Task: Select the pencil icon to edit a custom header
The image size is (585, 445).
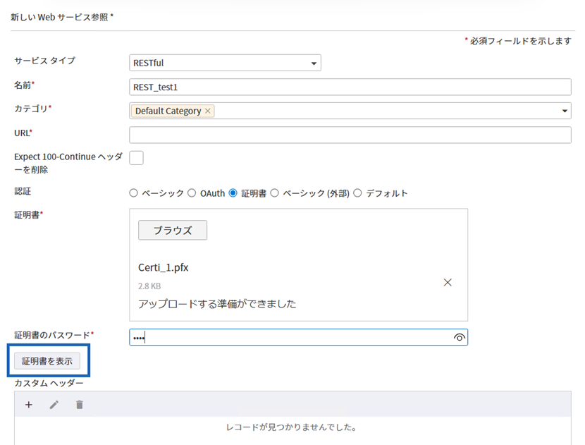Action: tap(54, 404)
